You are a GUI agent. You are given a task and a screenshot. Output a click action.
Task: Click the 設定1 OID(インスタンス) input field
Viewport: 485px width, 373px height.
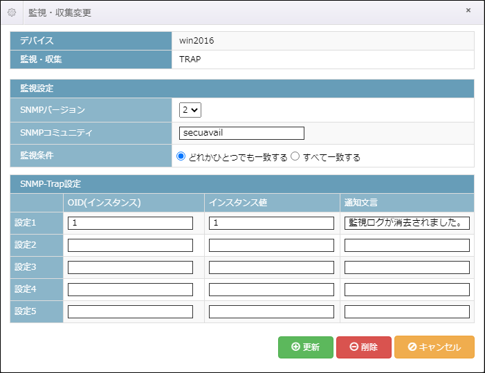coord(130,223)
